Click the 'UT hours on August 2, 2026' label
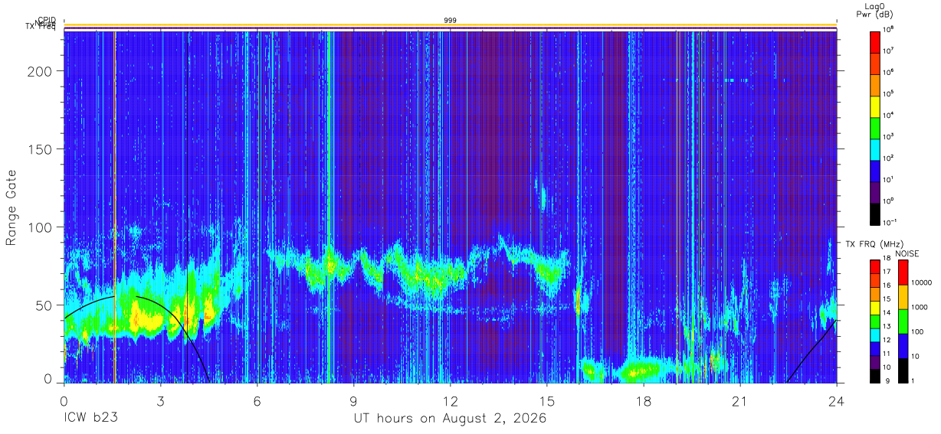 (x=450, y=419)
